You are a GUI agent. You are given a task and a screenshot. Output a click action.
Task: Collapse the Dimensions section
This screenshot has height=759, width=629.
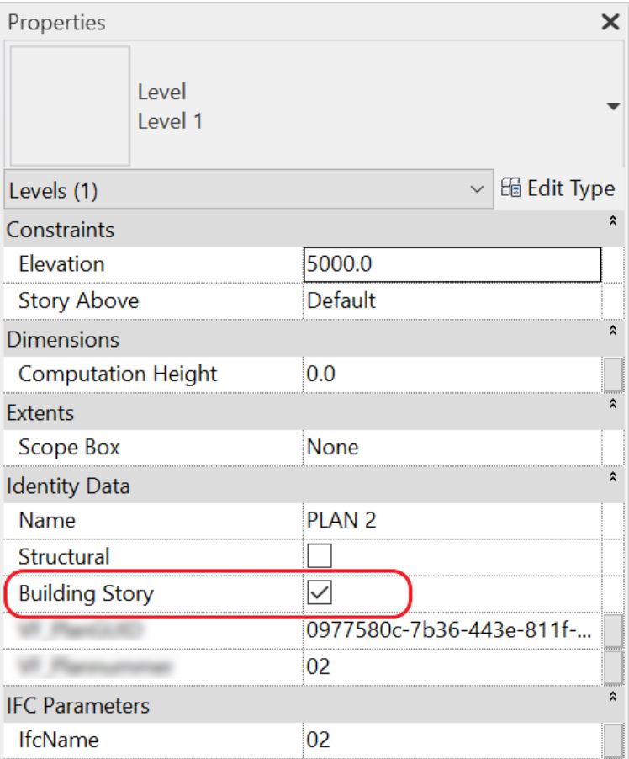(x=612, y=331)
